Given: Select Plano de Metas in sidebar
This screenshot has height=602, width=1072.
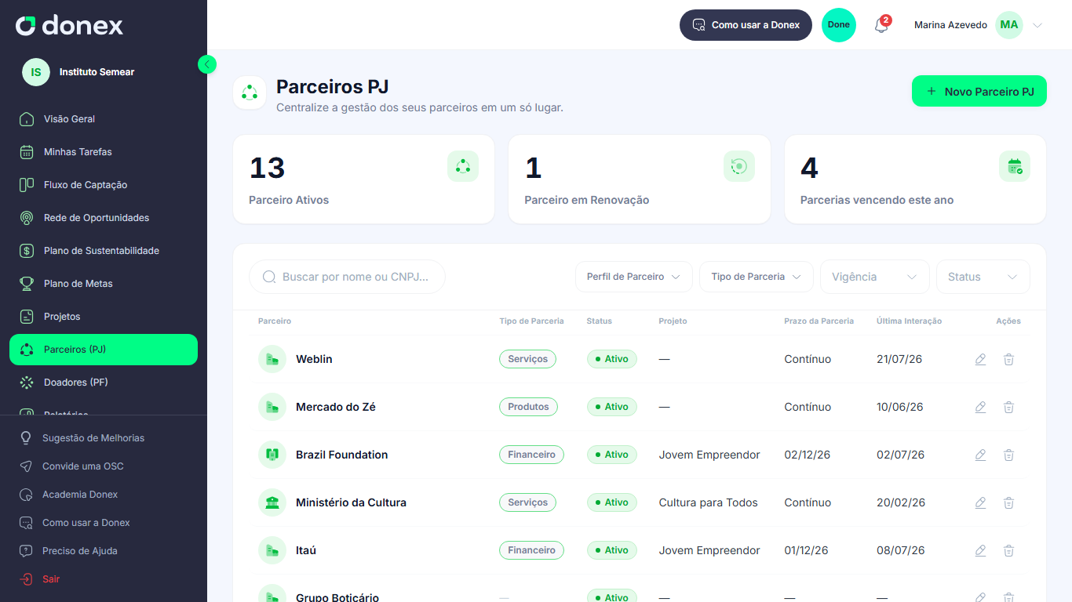Looking at the screenshot, I should click(x=104, y=284).
